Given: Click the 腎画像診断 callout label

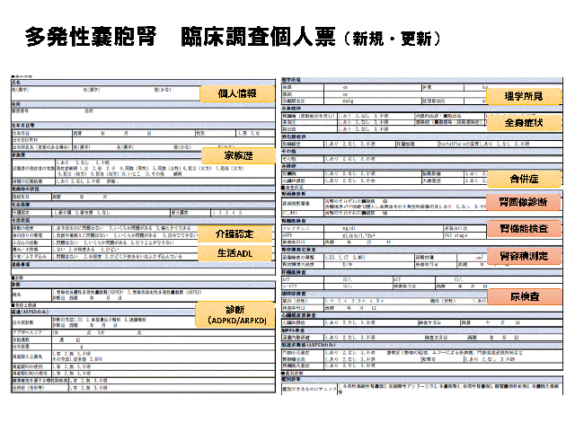Looking at the screenshot, I should pyautogui.click(x=523, y=202).
